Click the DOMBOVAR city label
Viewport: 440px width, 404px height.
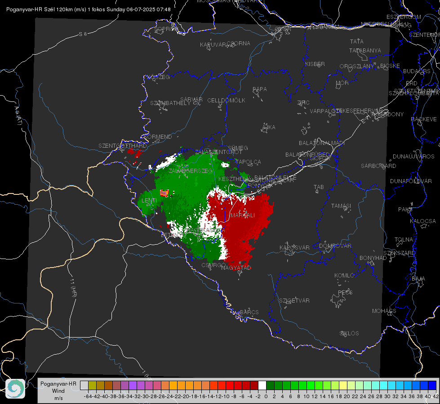335,246
